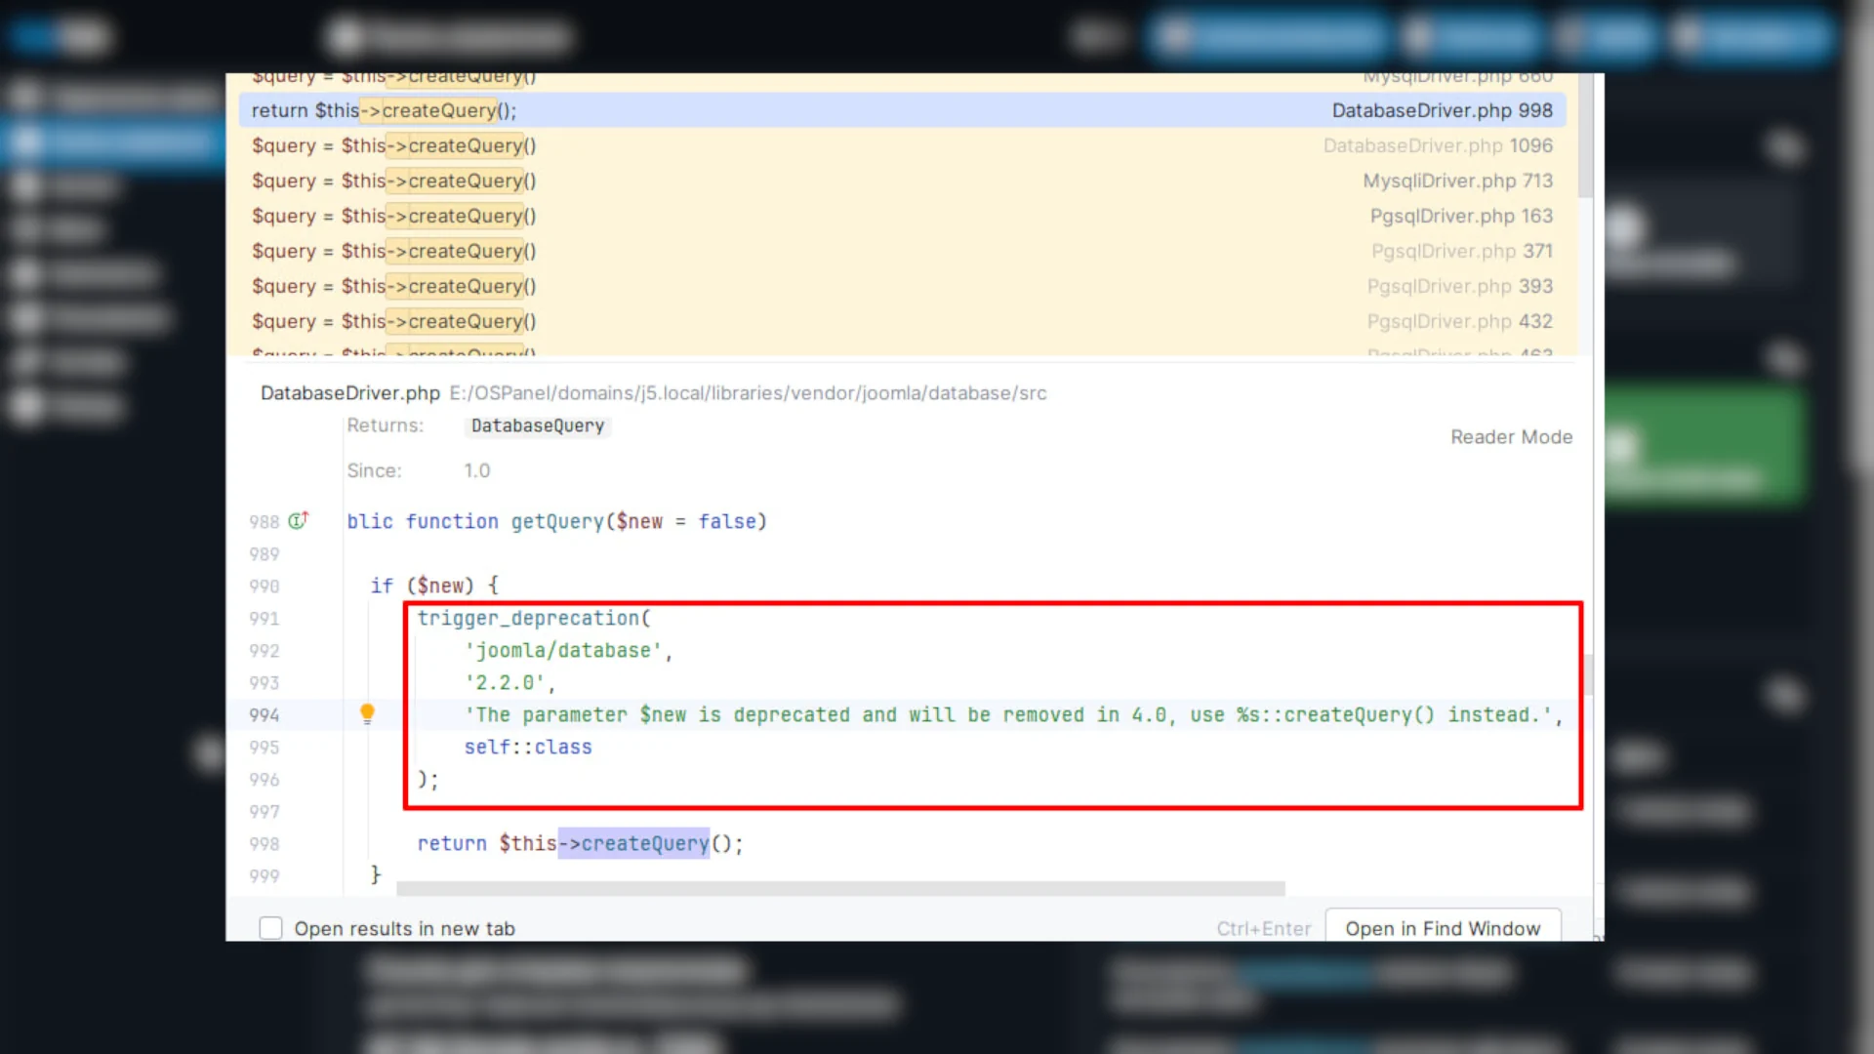Image resolution: width=1874 pixels, height=1054 pixels.
Task: Click line number 994 in the gutter
Action: coord(264,715)
